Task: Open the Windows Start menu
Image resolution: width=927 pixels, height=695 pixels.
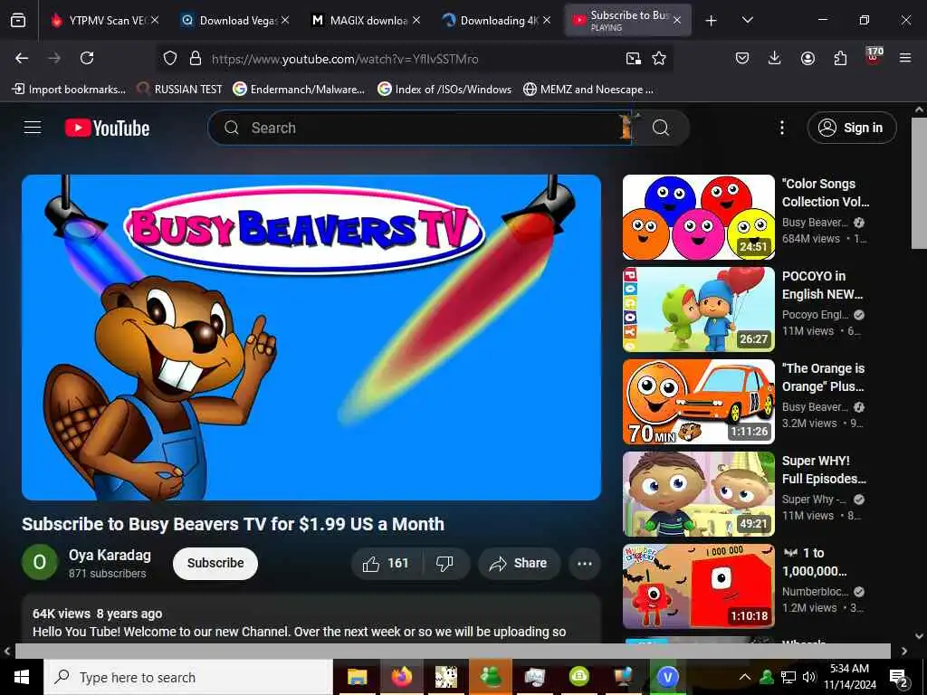Action: tap(22, 677)
